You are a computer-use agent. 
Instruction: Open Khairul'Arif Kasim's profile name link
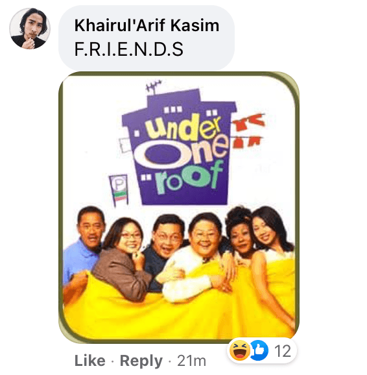click(147, 25)
